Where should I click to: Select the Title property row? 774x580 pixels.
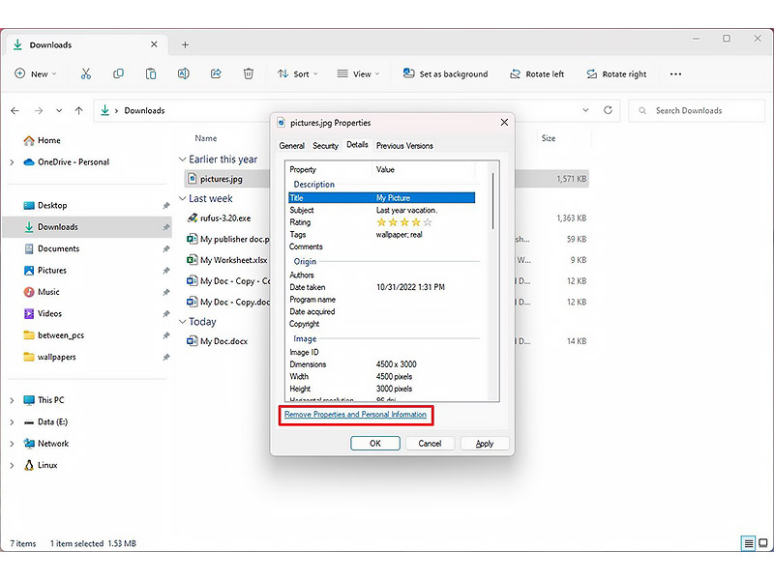click(381, 198)
